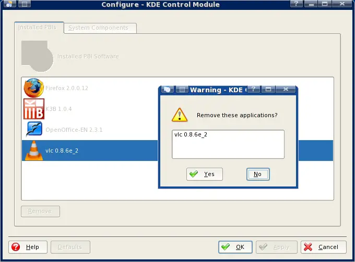Decline removal by clicking No

(x=258, y=174)
